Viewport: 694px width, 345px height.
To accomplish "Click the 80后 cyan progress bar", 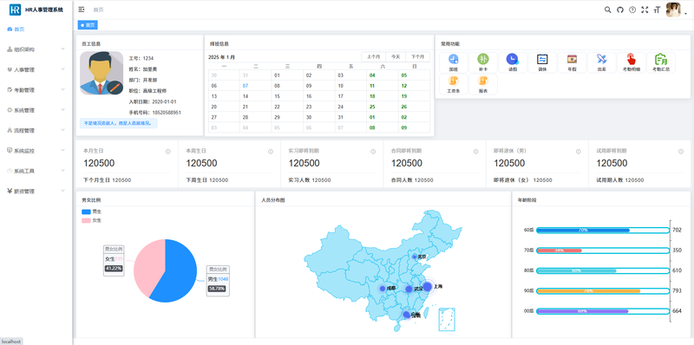I will [577, 270].
